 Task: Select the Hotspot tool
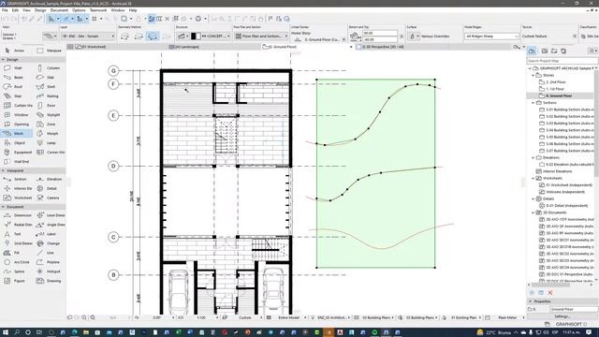click(x=49, y=271)
